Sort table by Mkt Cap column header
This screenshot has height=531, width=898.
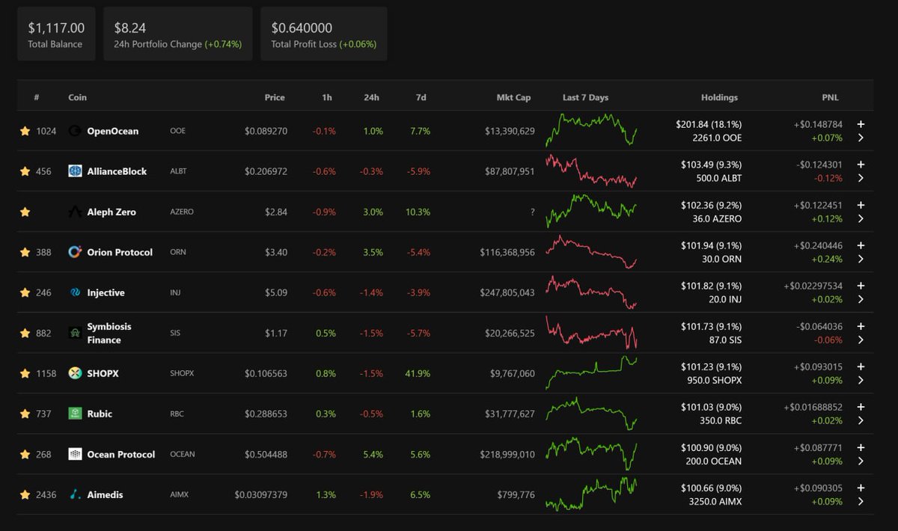[513, 97]
